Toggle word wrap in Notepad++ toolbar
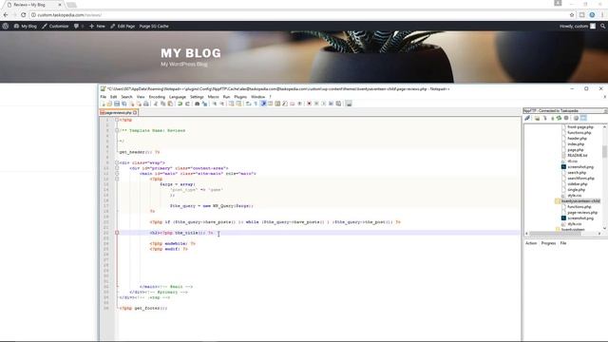The width and height of the screenshot is (608, 342). pos(249,104)
